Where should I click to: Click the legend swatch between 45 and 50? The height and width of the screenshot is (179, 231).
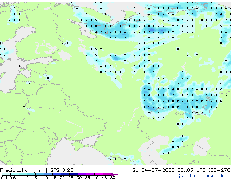[107, 174]
